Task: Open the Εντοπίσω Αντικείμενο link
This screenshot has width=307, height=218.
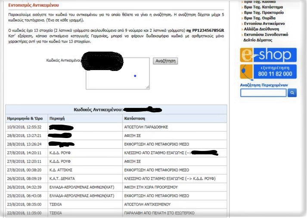Action: point(264,24)
